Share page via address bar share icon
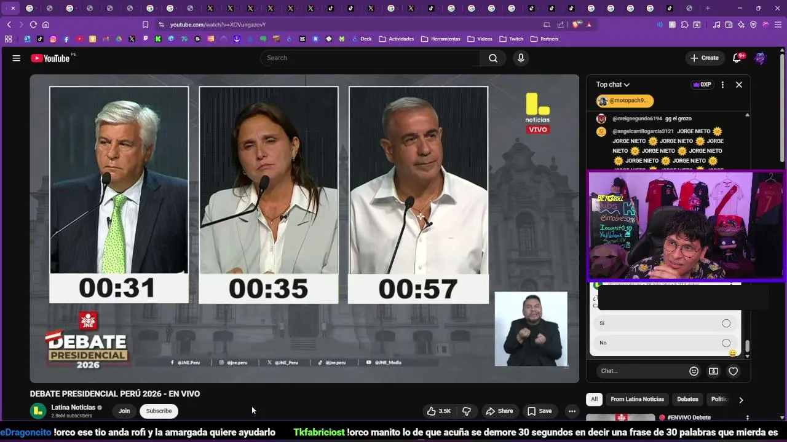The image size is (787, 442). (561, 25)
